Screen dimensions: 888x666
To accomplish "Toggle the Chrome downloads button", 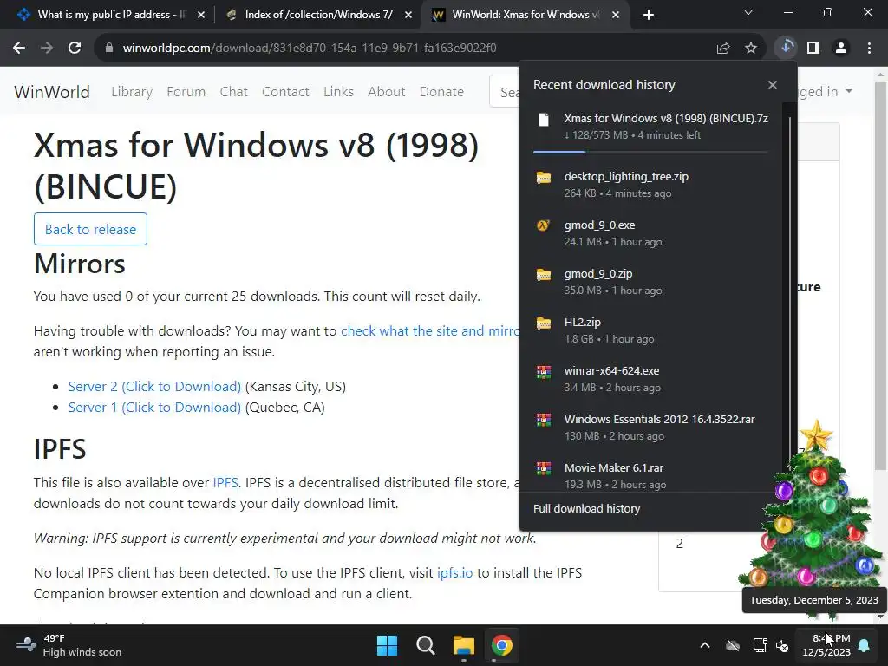I will click(786, 48).
